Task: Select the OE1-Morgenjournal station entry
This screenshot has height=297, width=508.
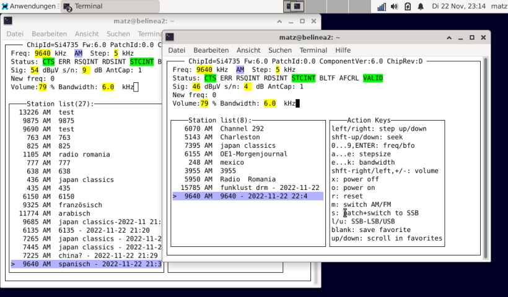Action: (253, 153)
